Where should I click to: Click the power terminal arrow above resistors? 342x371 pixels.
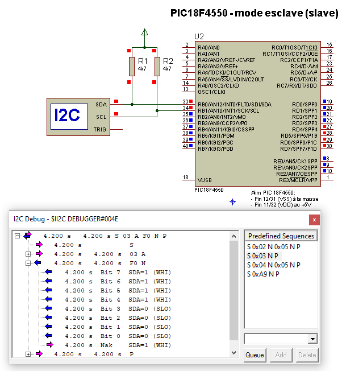pyautogui.click(x=144, y=32)
